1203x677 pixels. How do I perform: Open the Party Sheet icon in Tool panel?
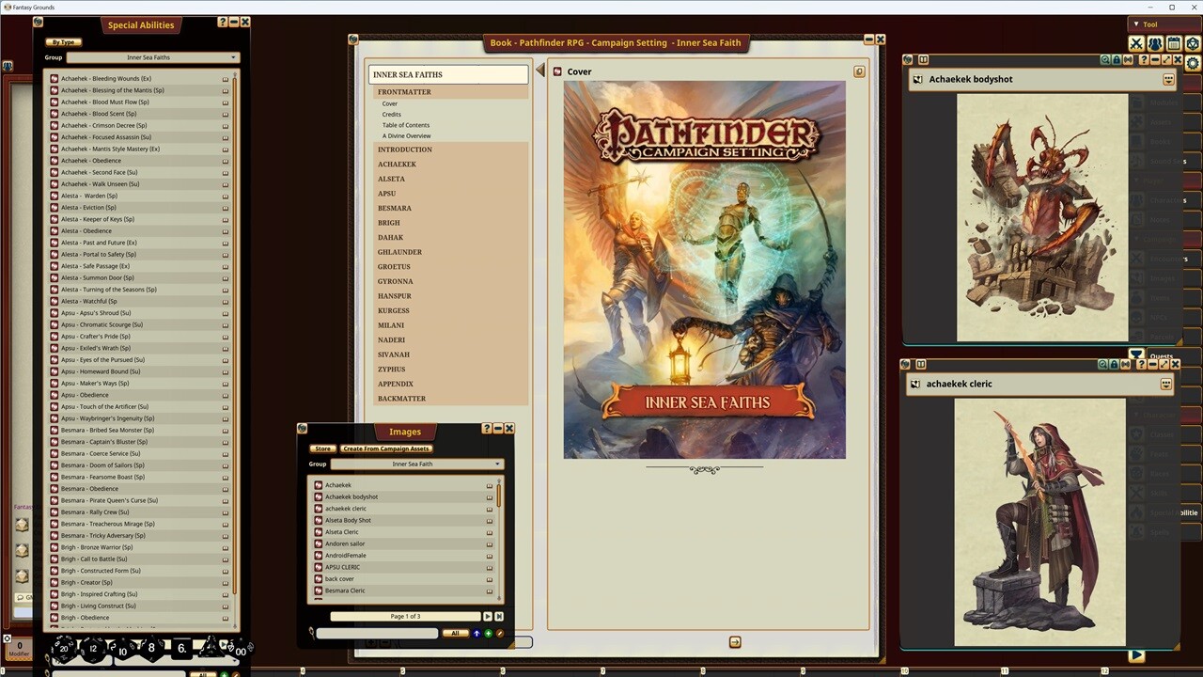pyautogui.click(x=1154, y=44)
